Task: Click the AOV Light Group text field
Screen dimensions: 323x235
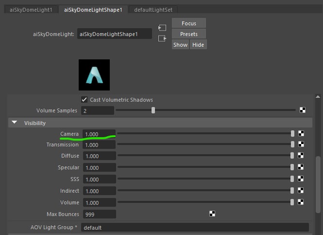Action: point(195,227)
